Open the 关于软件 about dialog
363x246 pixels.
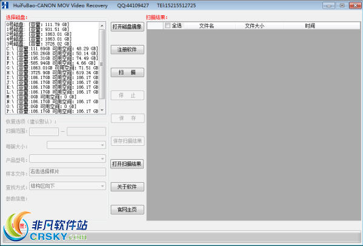click(x=127, y=187)
